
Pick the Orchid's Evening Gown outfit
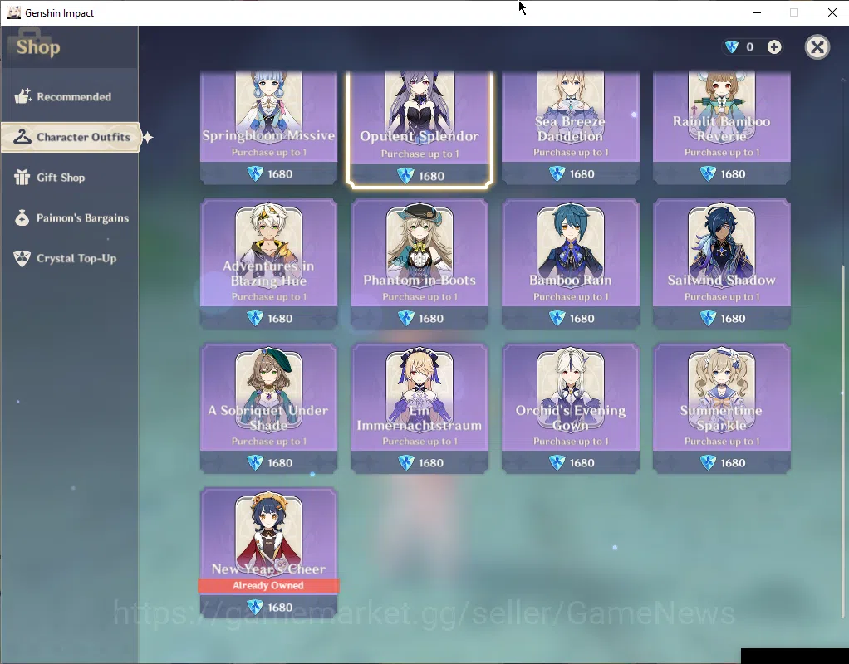(570, 408)
